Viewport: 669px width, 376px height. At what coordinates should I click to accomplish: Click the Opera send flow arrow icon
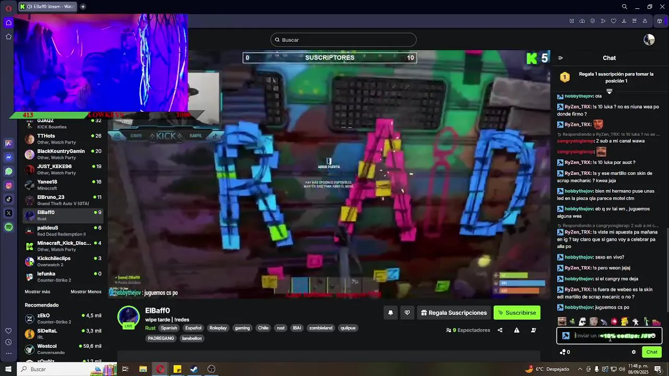(603, 21)
